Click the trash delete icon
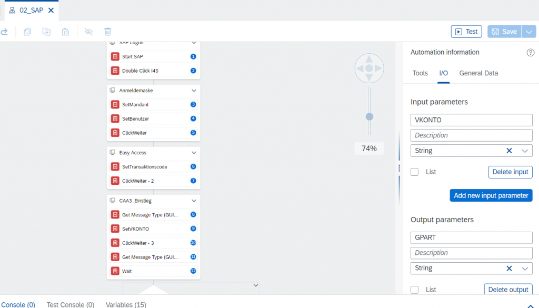The image size is (539, 308). 107,32
